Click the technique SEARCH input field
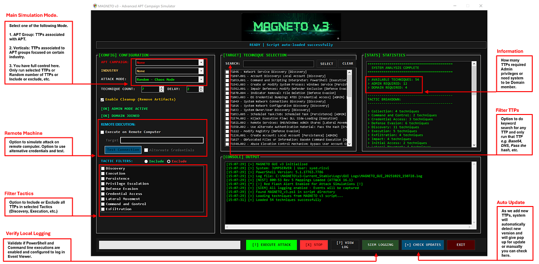Screen dimensions: 539x264 click(x=278, y=64)
